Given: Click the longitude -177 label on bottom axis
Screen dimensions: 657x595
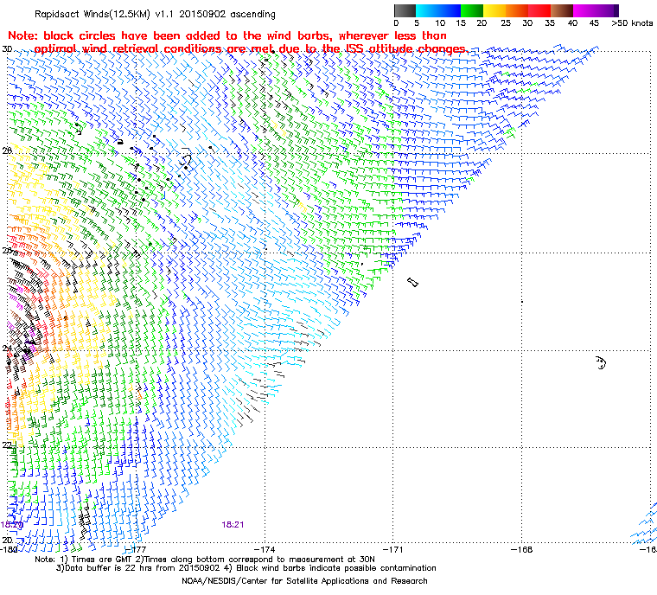Looking at the screenshot, I should [136, 549].
